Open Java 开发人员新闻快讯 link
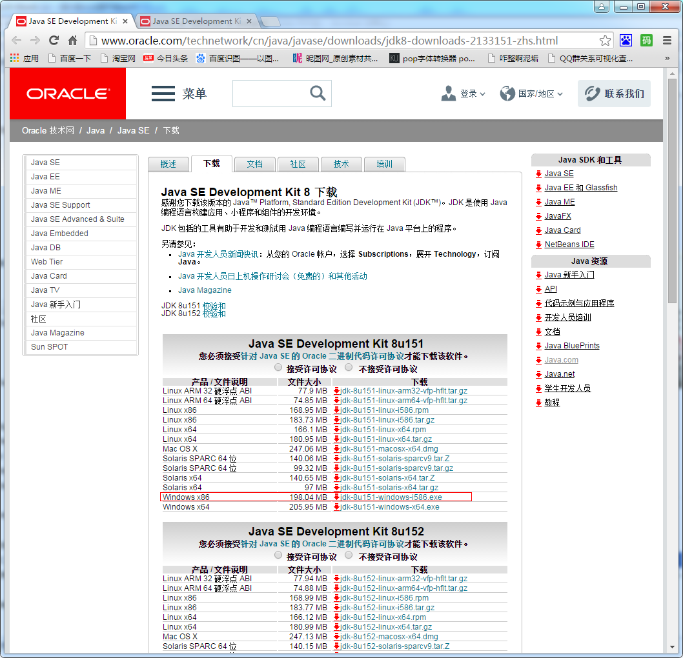683x658 pixels. [218, 254]
